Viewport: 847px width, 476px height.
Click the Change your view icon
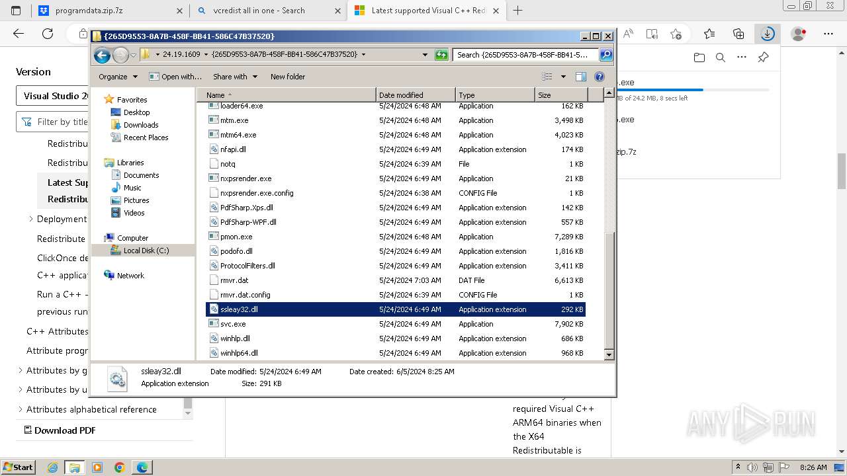pos(547,77)
